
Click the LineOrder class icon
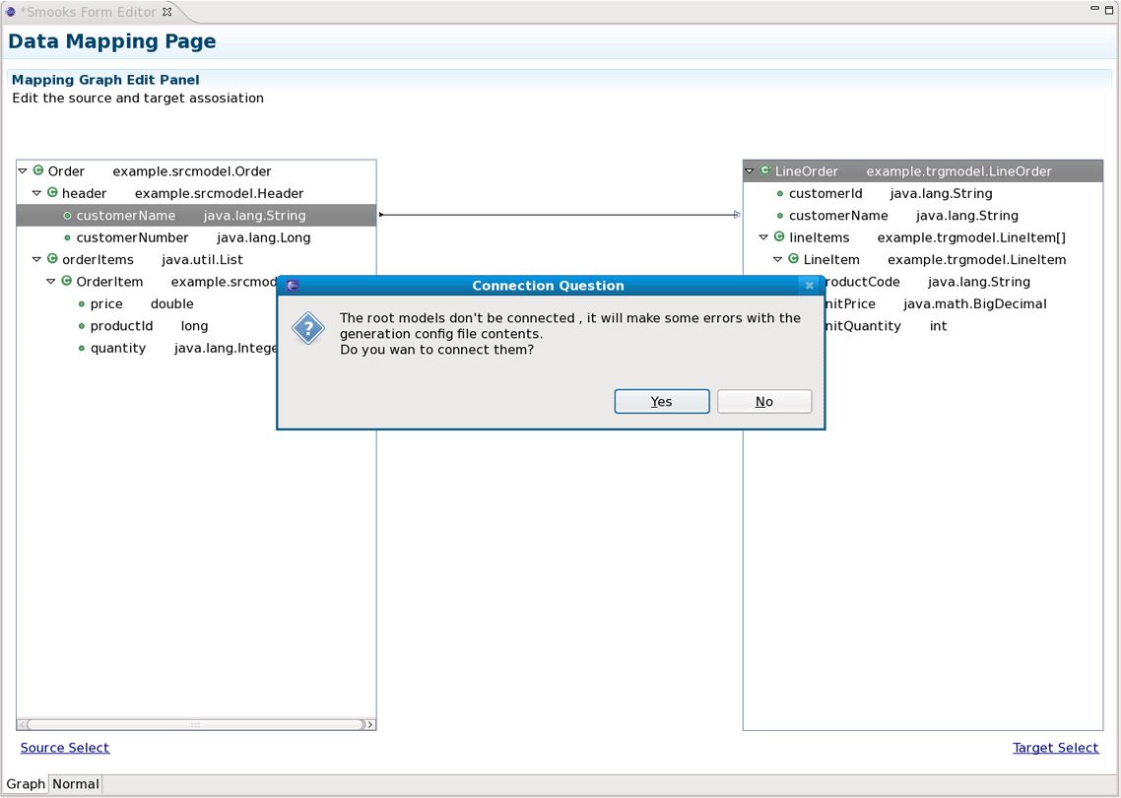tap(765, 170)
